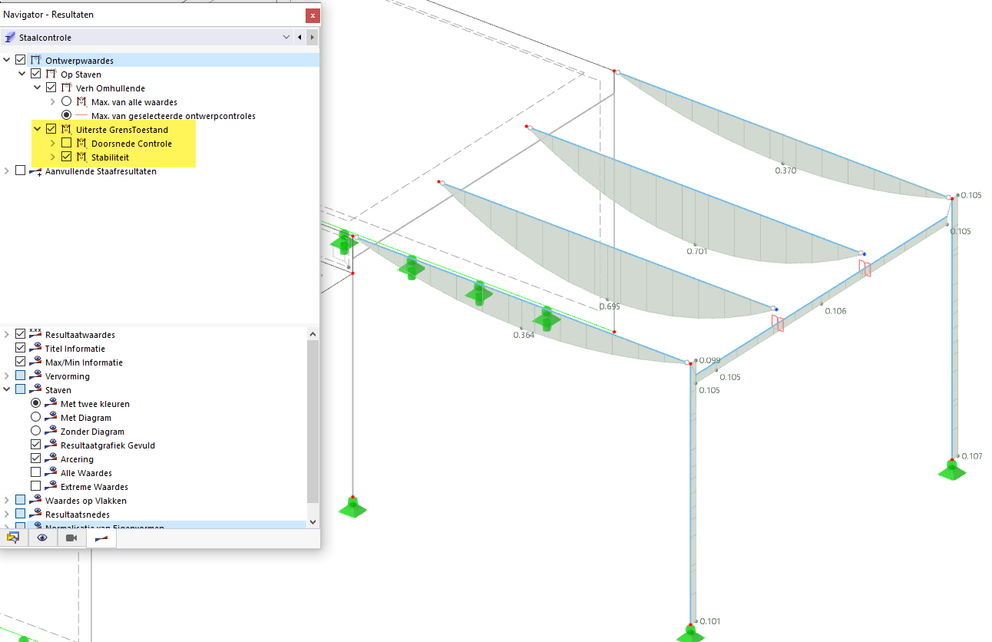Uncheck the Max/Min Informatie checkbox
The image size is (992, 642).
[21, 362]
